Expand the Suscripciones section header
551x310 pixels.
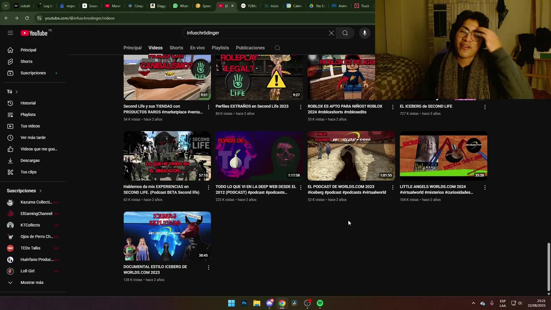click(x=24, y=191)
